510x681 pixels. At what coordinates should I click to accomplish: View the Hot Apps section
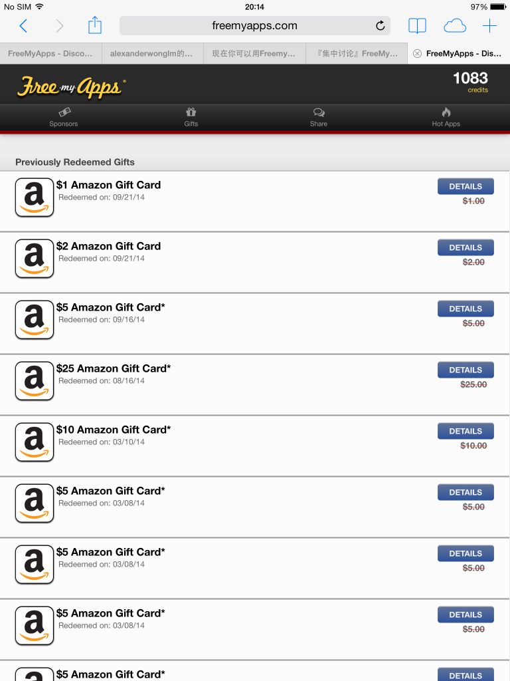(446, 117)
